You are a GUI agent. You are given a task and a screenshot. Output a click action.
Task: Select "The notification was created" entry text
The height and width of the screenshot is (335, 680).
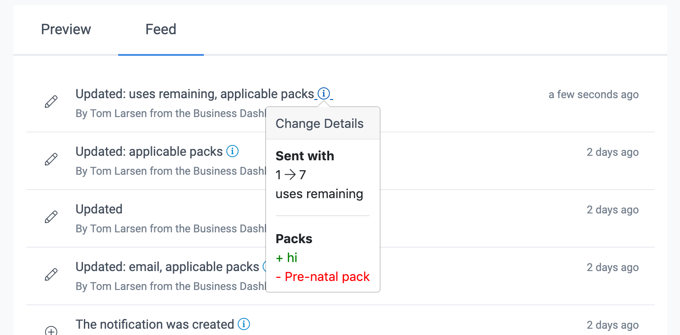click(155, 324)
